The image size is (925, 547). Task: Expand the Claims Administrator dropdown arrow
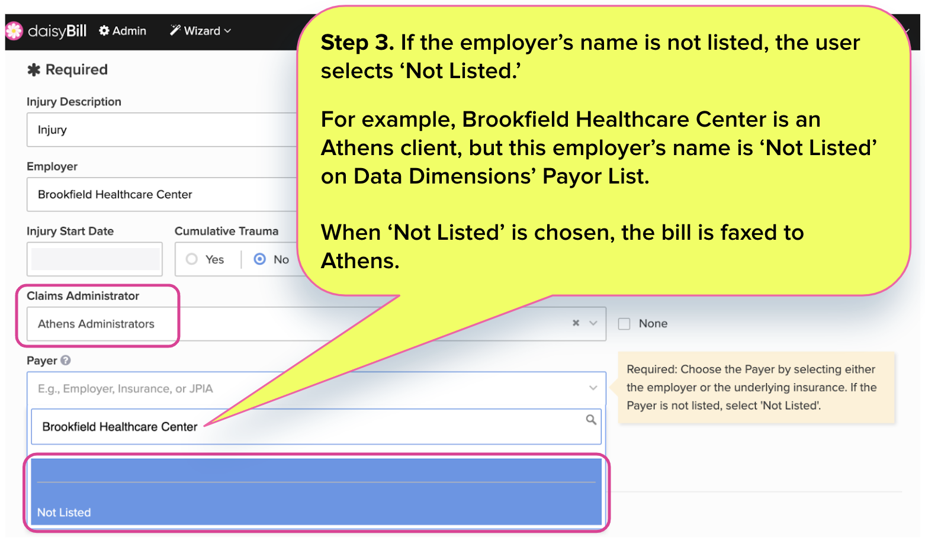pyautogui.click(x=593, y=323)
